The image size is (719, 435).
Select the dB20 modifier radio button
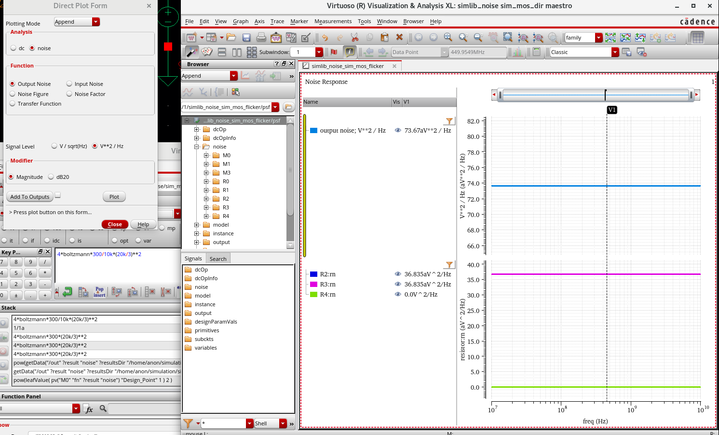[x=51, y=177]
